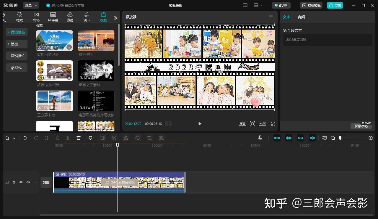Expand the selection tool dropdown arrow
The image size is (378, 219).
click(14, 138)
